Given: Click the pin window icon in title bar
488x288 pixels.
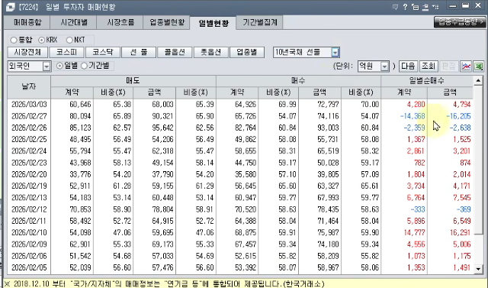Looking at the screenshot, I should pos(425,7).
